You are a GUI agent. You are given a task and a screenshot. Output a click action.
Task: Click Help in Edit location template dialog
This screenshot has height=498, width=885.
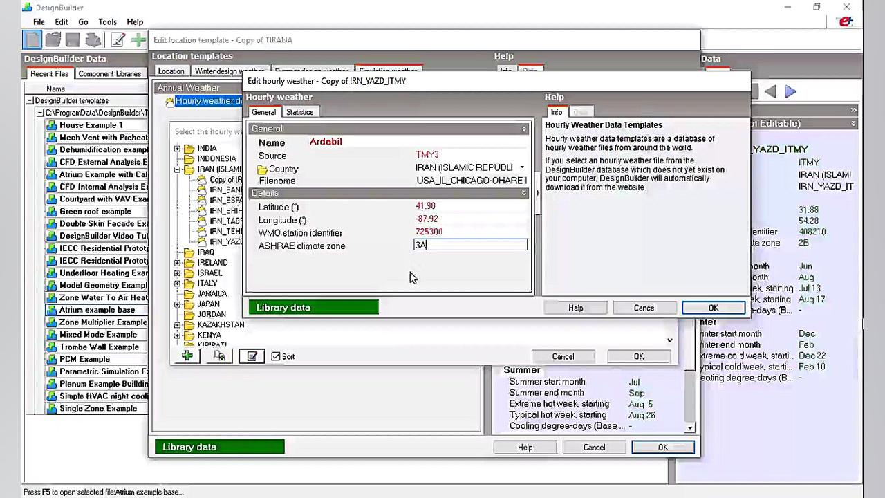tap(525, 448)
